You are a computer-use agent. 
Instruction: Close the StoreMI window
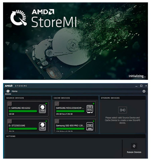click(146, 86)
